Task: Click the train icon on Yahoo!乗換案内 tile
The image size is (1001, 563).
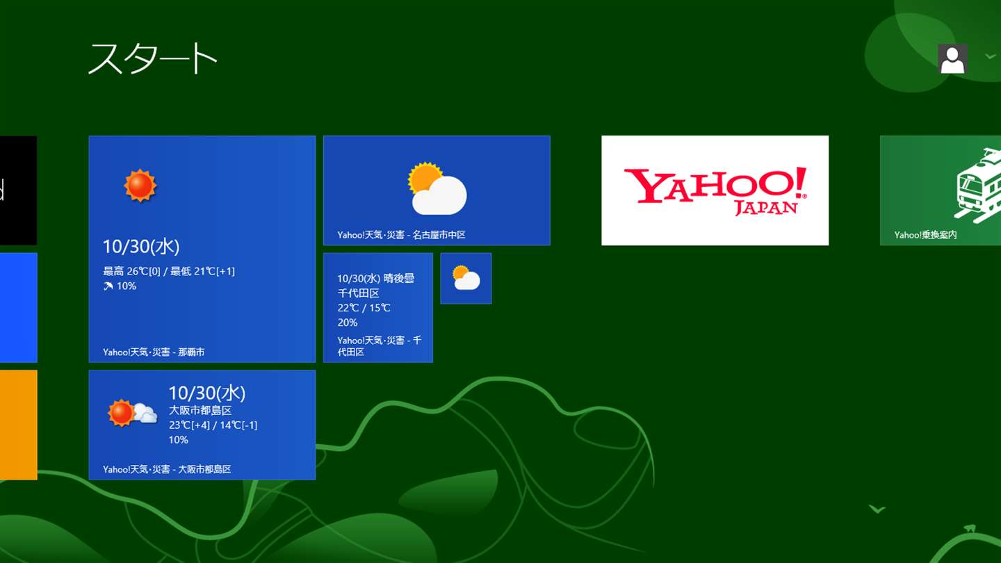Action: (x=978, y=185)
